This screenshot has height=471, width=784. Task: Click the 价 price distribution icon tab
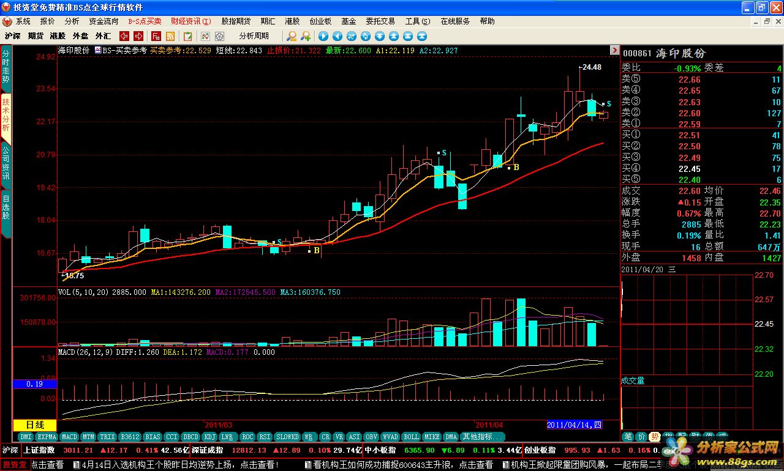641,436
